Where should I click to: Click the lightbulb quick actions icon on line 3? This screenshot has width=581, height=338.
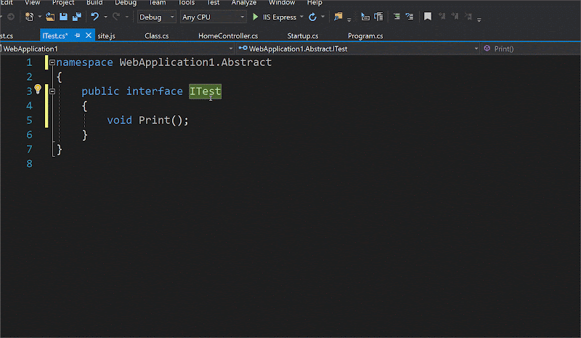38,88
